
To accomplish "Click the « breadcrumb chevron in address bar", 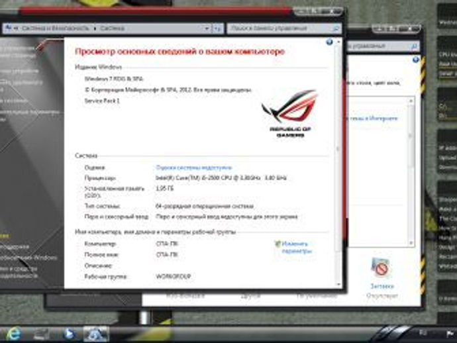I will (16, 28).
